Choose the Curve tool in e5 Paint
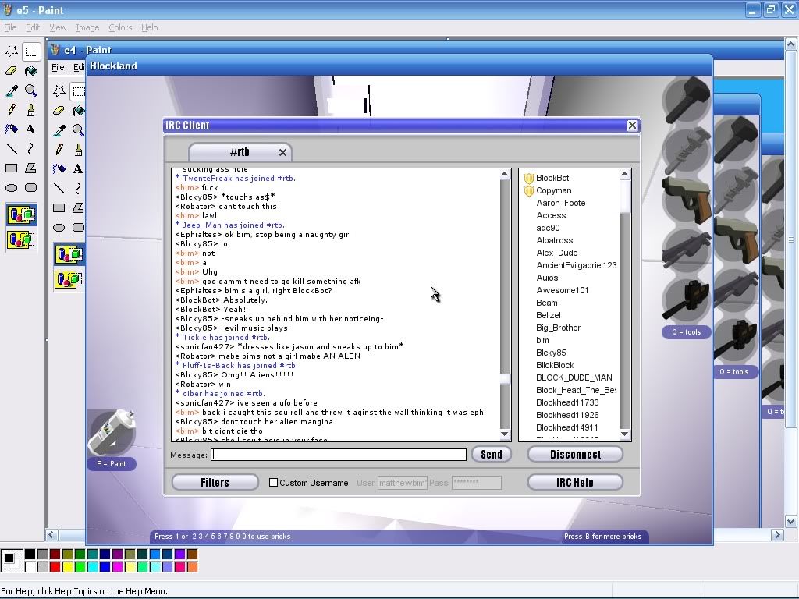The width and height of the screenshot is (799, 599). coord(31,149)
